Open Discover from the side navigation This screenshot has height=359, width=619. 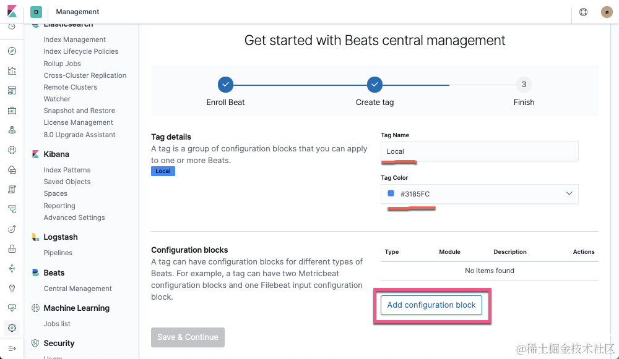click(12, 51)
